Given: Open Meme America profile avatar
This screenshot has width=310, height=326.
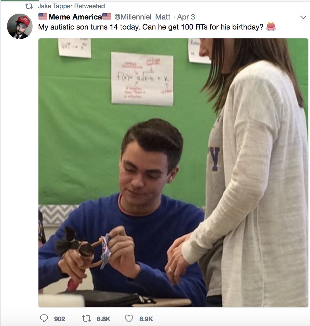Looking at the screenshot, I should click(x=20, y=26).
